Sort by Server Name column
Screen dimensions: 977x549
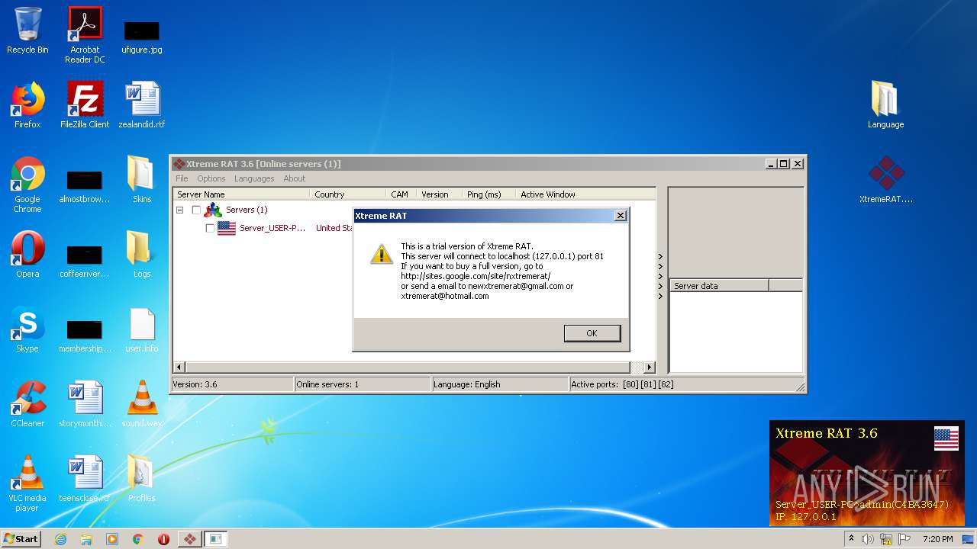241,194
